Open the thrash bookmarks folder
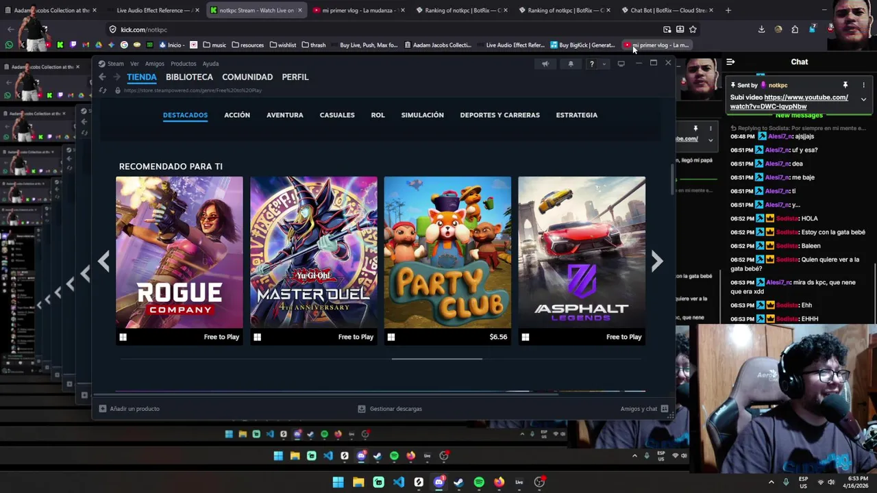This screenshot has height=493, width=877. (x=314, y=45)
